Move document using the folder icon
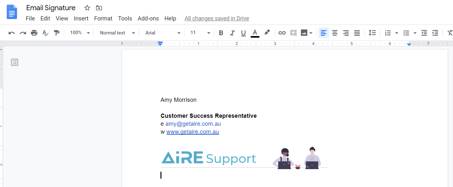Screen dimensions: 453x187 (99, 8)
